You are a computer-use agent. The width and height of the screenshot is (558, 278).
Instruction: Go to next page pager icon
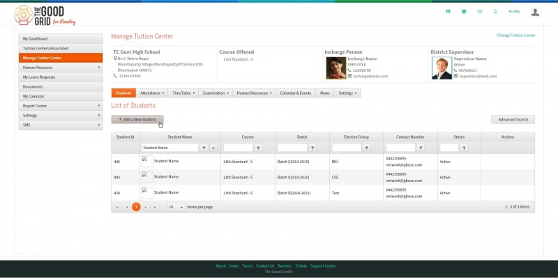(x=146, y=207)
